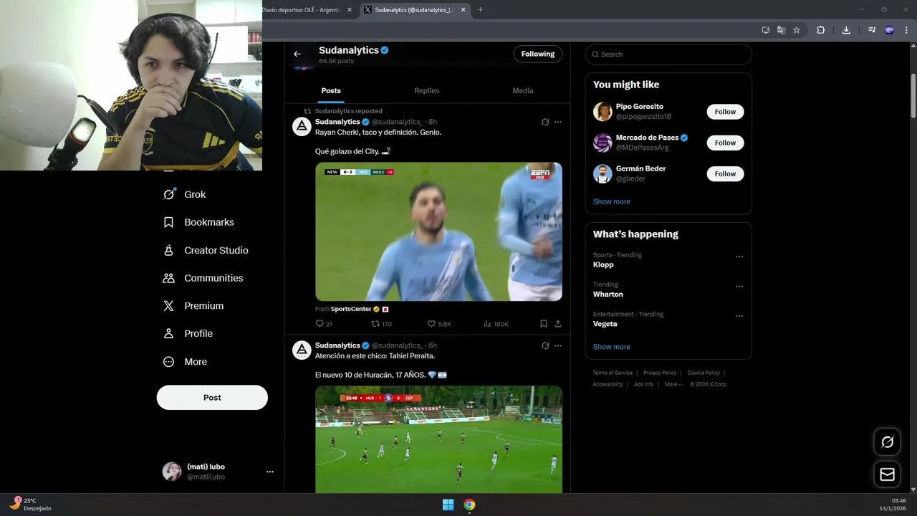
Task: Click the back arrow beside Sudanalytics header
Action: [x=297, y=54]
